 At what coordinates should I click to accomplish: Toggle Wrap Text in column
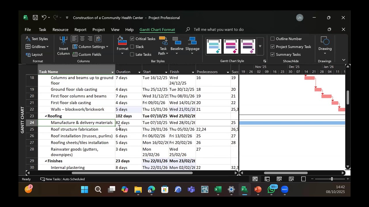click(98, 39)
